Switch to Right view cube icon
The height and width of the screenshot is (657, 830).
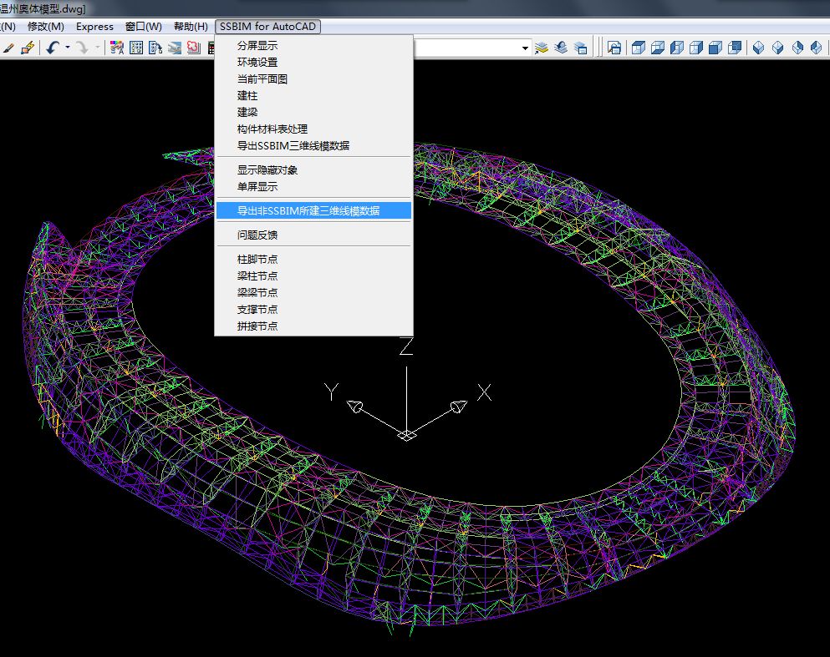(x=696, y=48)
